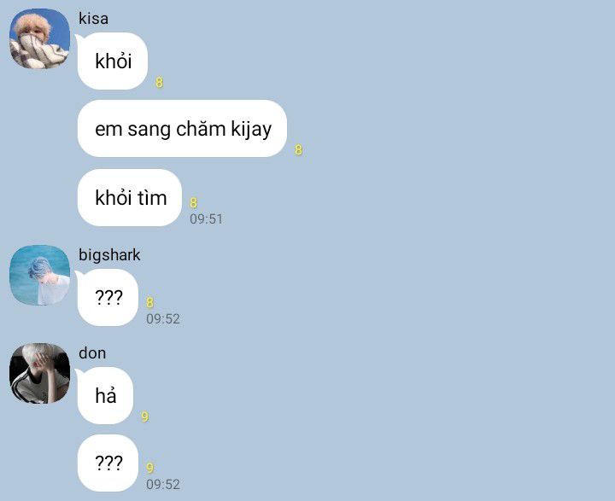Select the message bubble 'khỏi'

113,61
